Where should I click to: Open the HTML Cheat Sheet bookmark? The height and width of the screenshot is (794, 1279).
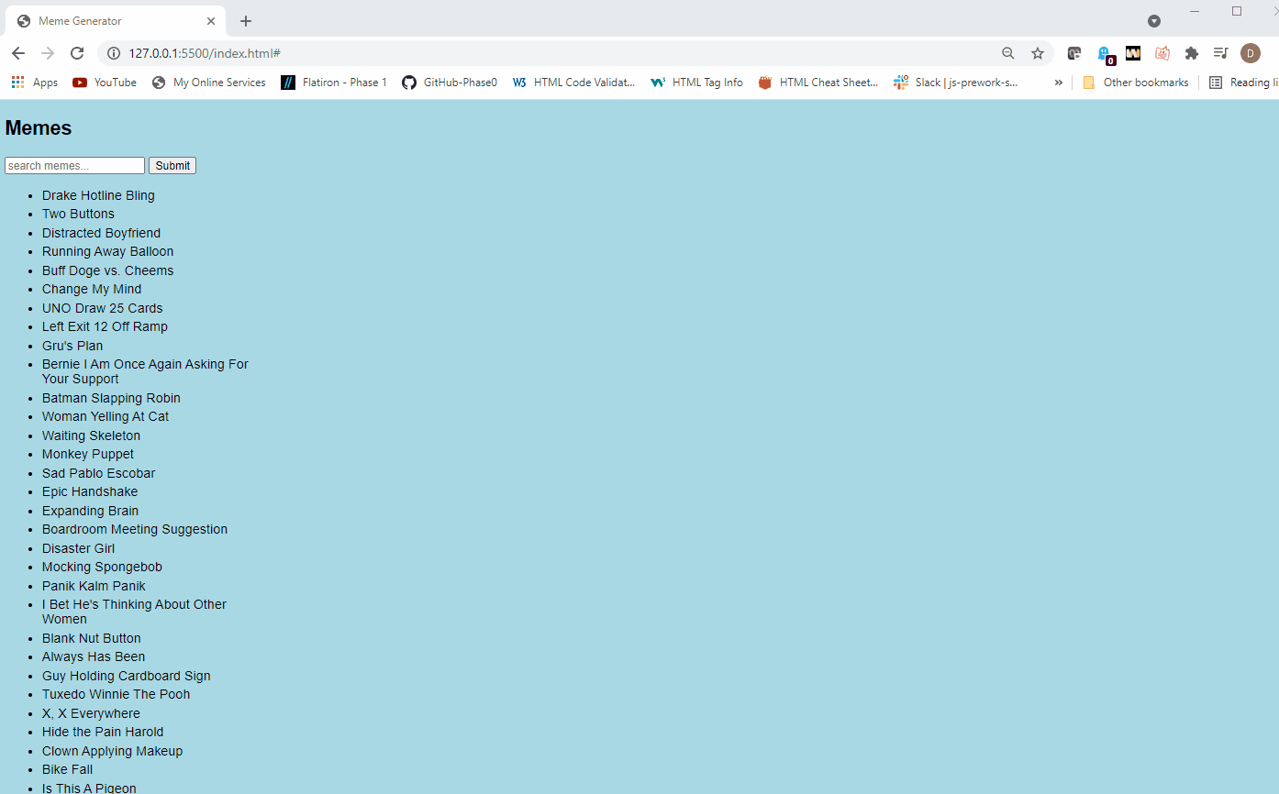[x=818, y=83]
